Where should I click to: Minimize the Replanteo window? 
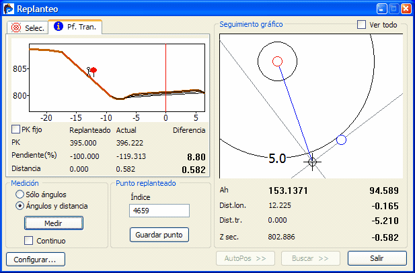[x=381, y=9]
